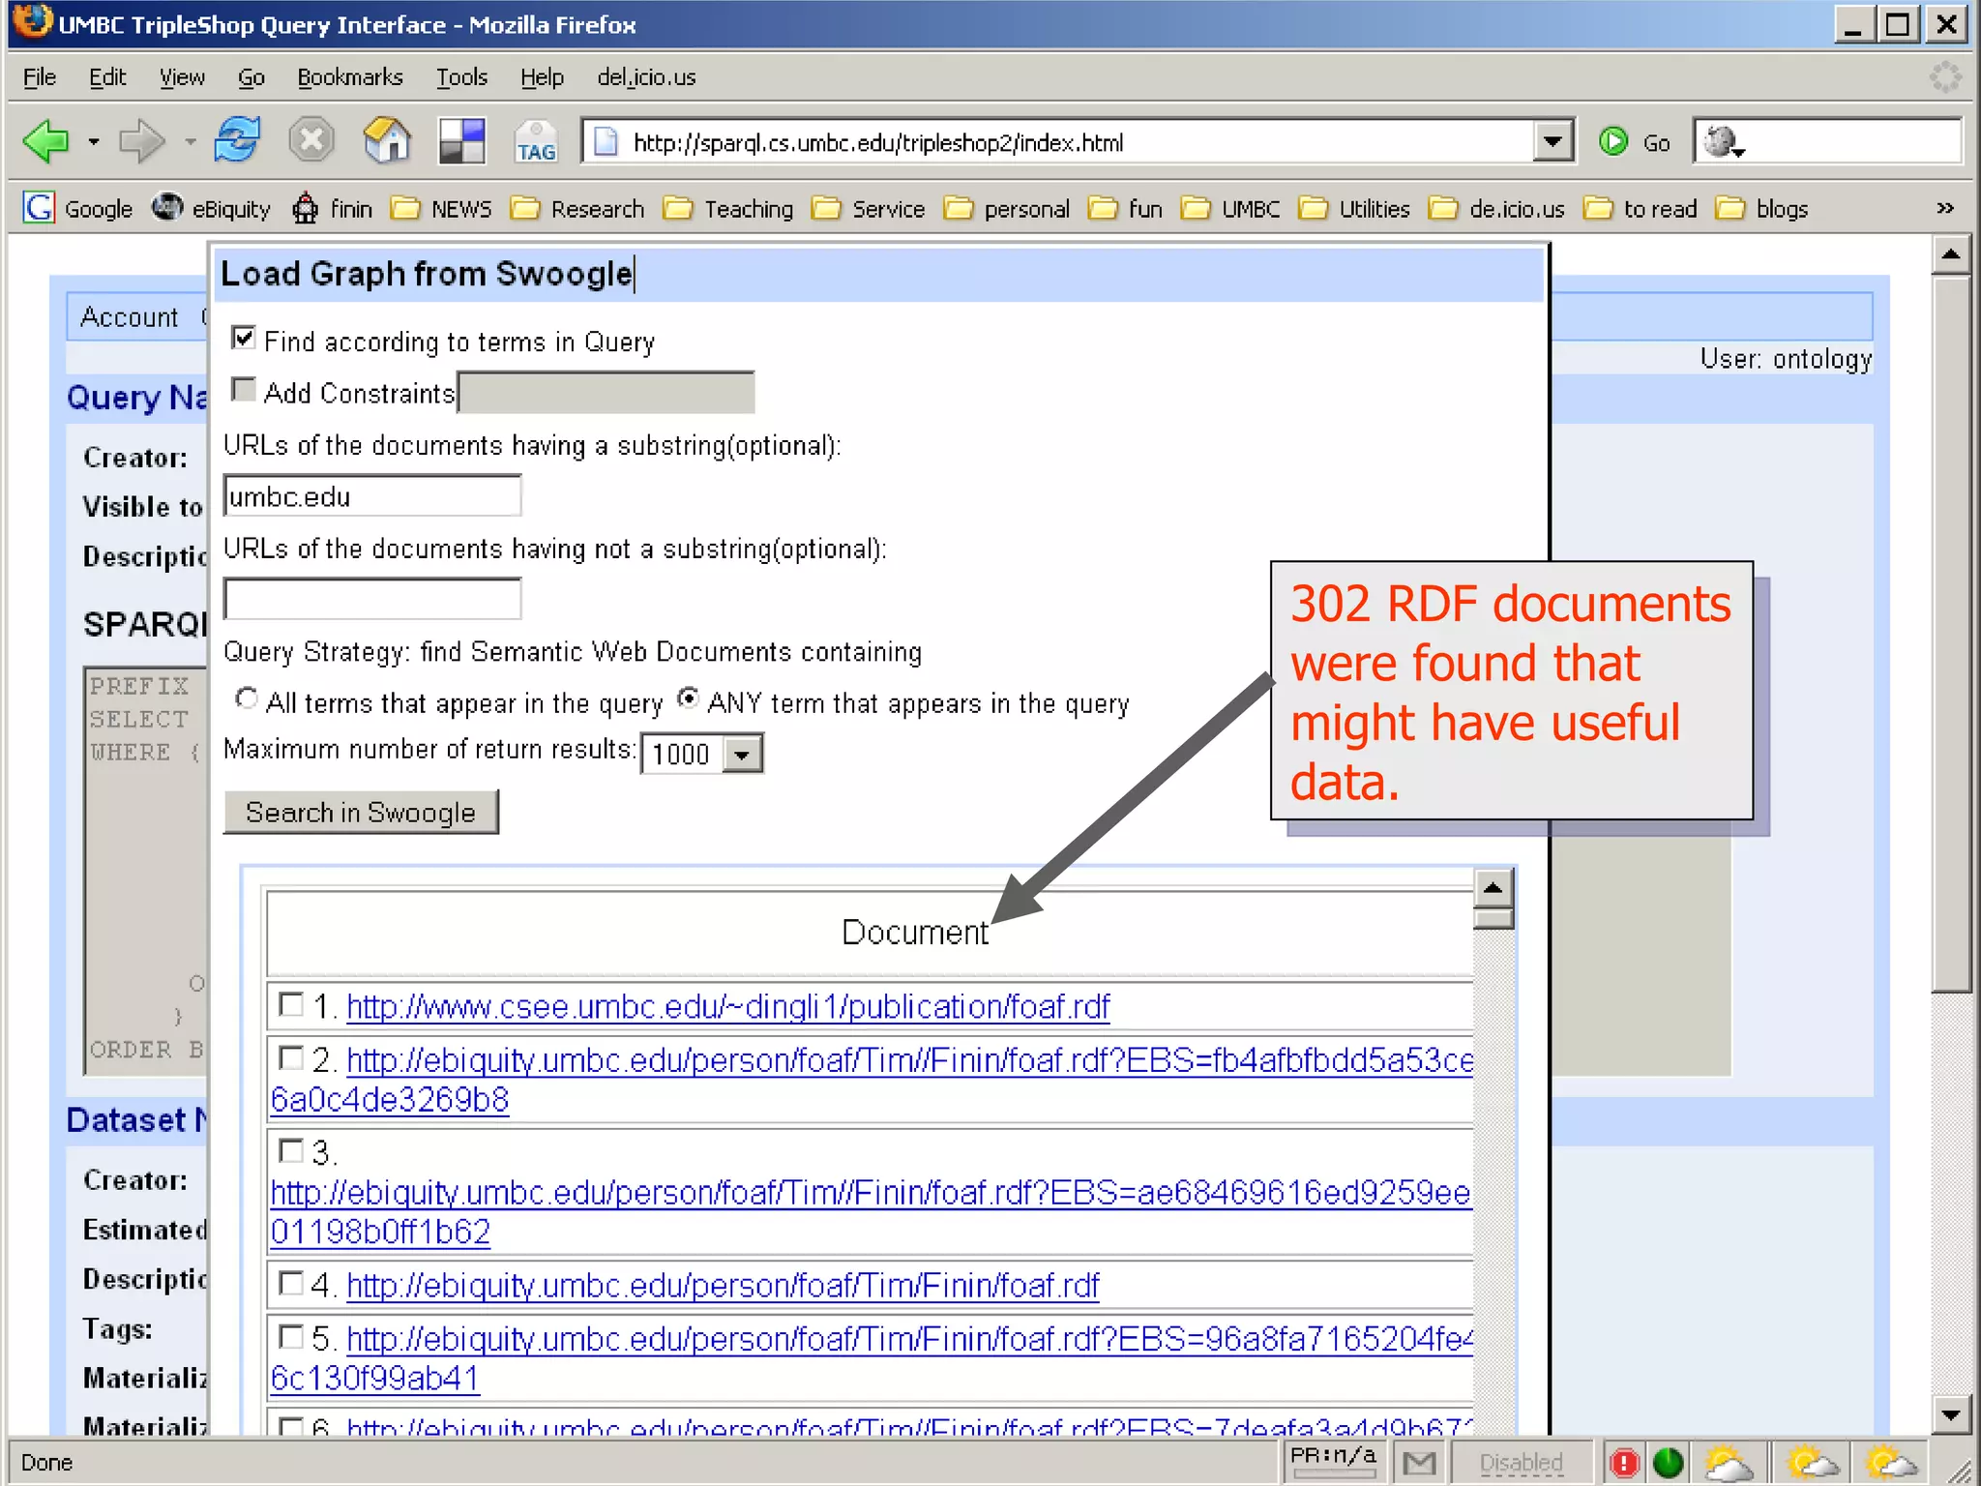Open the Bookmarks menu
This screenshot has height=1486, width=1981.
tap(349, 77)
